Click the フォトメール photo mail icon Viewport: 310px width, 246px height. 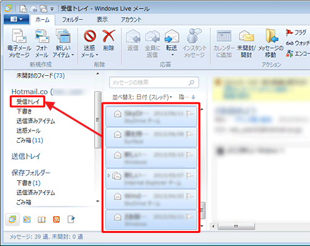point(42,36)
